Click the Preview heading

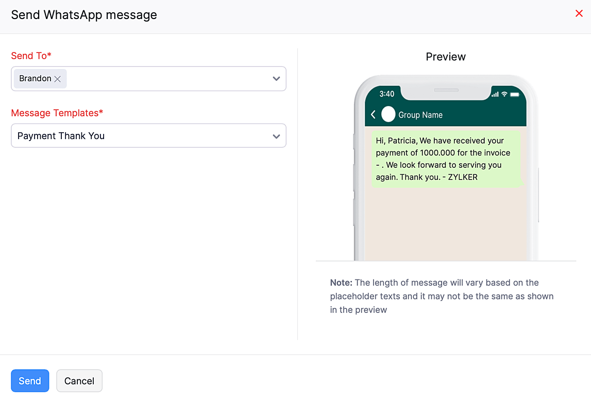445,57
